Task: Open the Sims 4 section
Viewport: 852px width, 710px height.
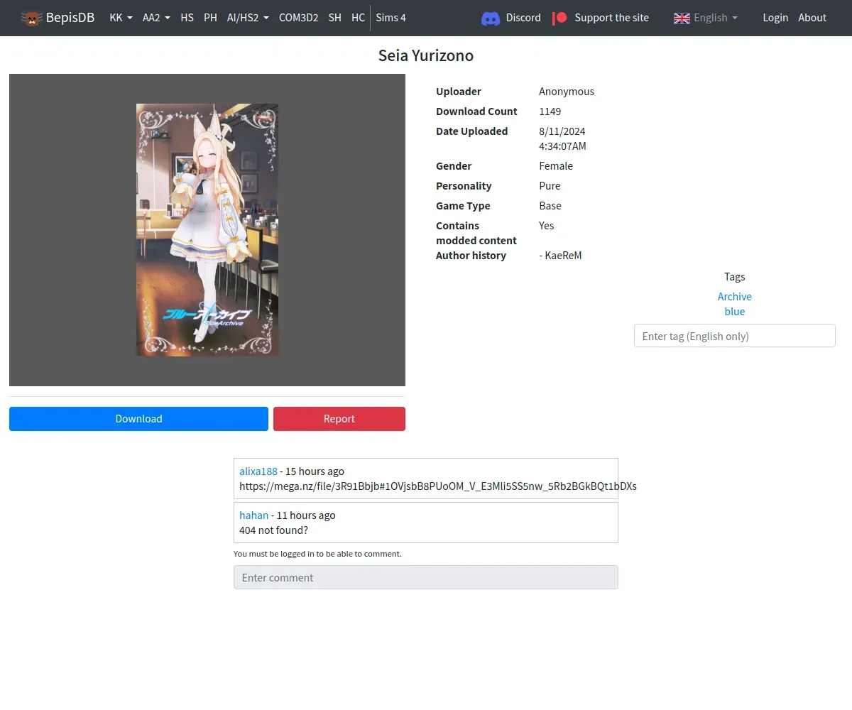Action: coord(390,18)
